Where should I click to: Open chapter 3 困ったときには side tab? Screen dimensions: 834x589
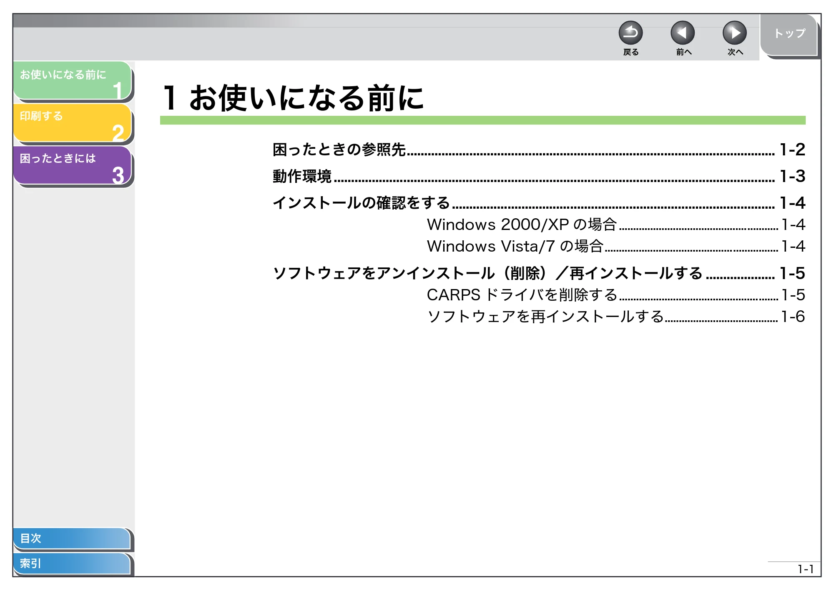pos(73,165)
